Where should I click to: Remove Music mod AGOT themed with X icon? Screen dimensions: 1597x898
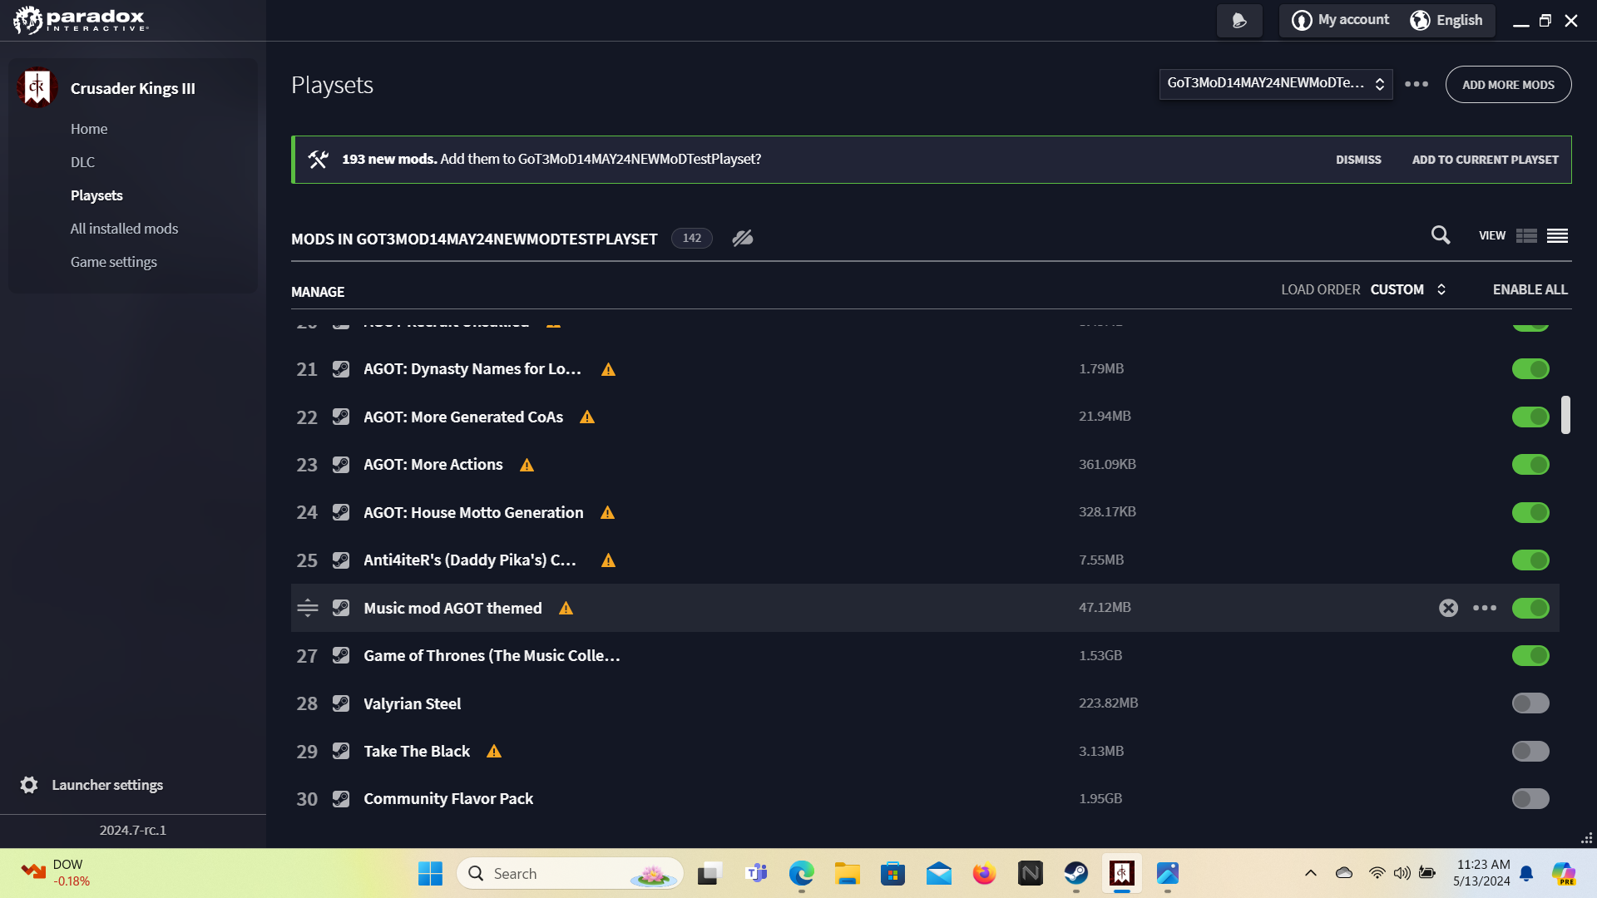pos(1448,608)
